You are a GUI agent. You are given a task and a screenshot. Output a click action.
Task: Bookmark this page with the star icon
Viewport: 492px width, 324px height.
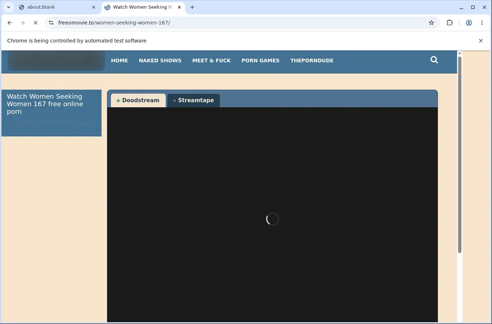coord(431,23)
